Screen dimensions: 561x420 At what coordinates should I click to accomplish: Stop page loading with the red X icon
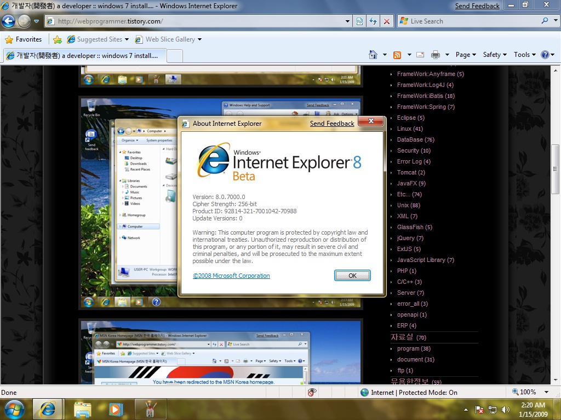(x=387, y=21)
